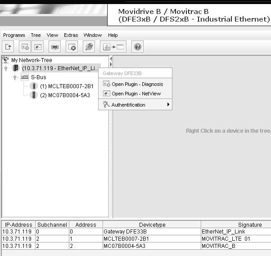Click the MC07B0004-5A3 devicetype table cell
This screenshot has height=256, width=271.
[152, 246]
